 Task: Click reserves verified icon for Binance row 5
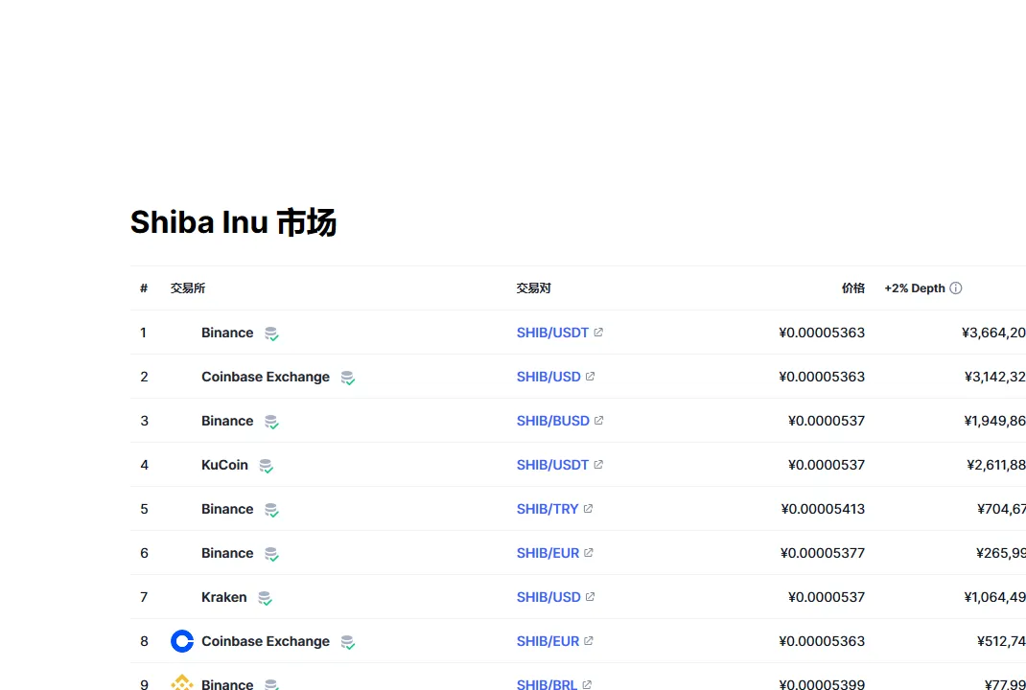pos(271,510)
